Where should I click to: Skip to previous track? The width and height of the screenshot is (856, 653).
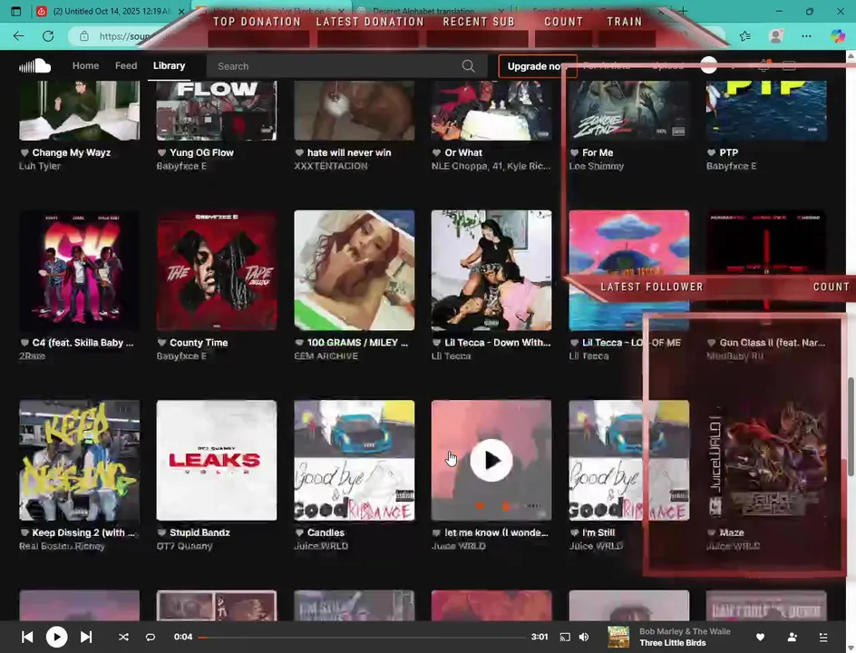[27, 637]
